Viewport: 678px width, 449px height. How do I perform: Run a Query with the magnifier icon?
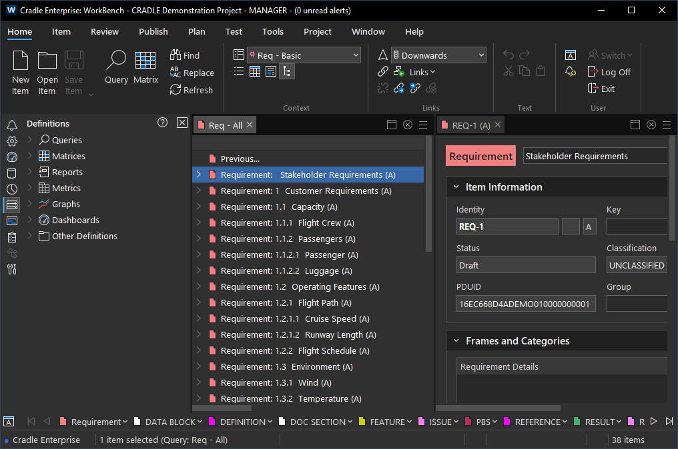116,61
